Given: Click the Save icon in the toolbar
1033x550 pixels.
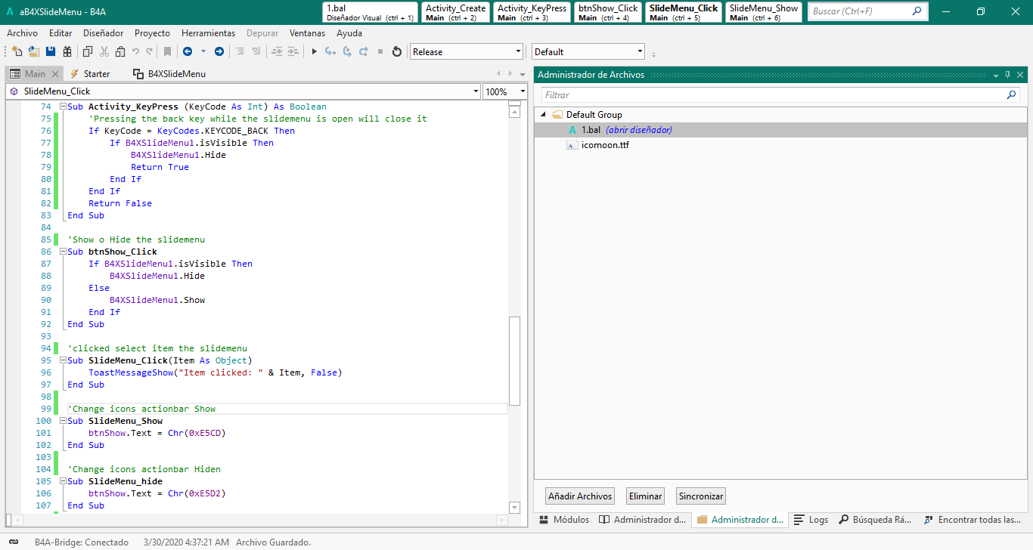Looking at the screenshot, I should coord(51,51).
